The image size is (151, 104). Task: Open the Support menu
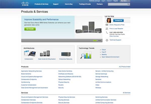pyautogui.click(x=56, y=4)
